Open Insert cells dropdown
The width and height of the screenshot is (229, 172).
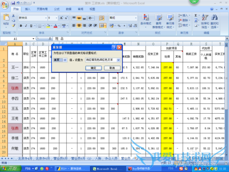pyautogui.click(x=184, y=15)
